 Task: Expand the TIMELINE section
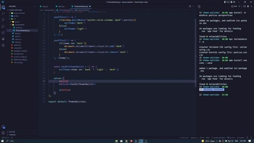12,135
